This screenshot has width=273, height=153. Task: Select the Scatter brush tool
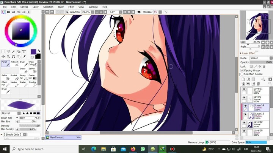pos(24,84)
